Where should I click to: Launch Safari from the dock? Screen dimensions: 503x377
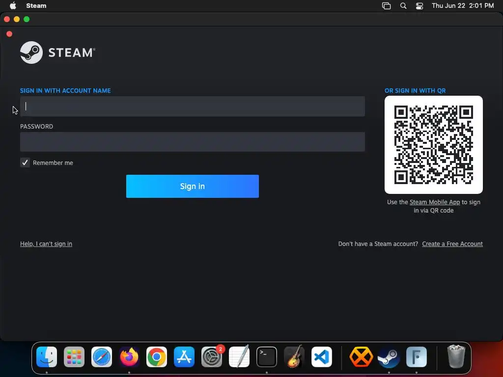(102, 357)
